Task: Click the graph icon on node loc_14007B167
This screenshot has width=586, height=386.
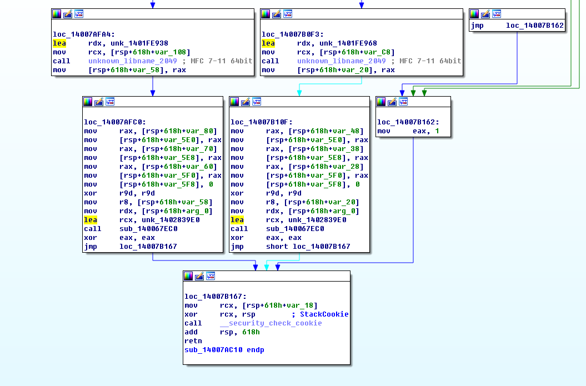Action: [211, 276]
